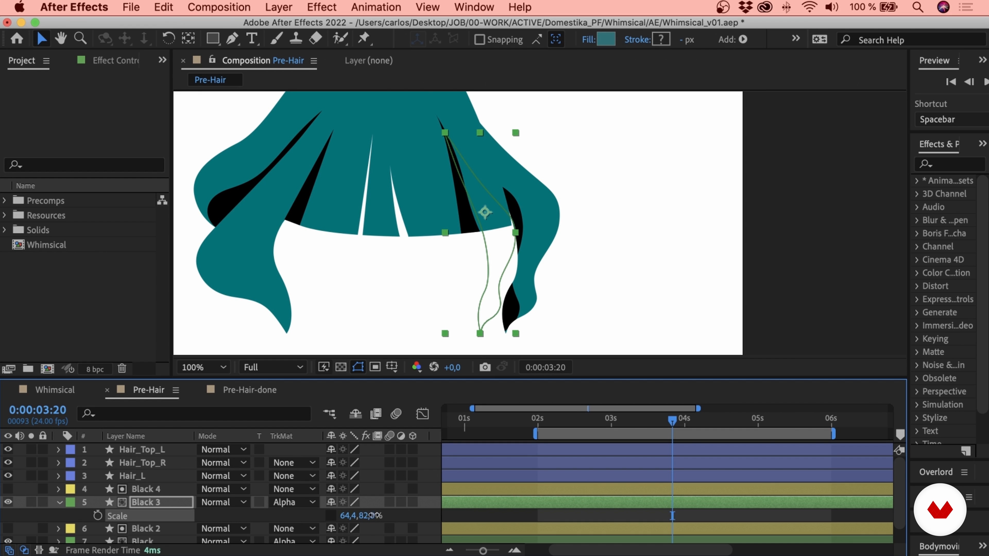Image resolution: width=989 pixels, height=556 pixels.
Task: Collapse the Black 3 layer properties
Action: [x=59, y=502]
